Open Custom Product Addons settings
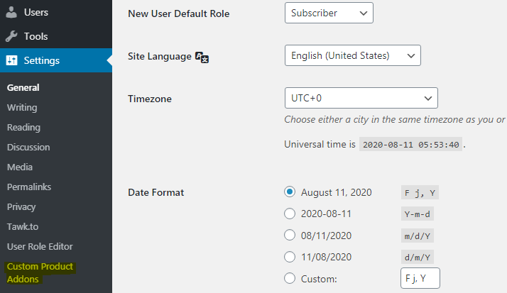The width and height of the screenshot is (507, 293). 40,273
